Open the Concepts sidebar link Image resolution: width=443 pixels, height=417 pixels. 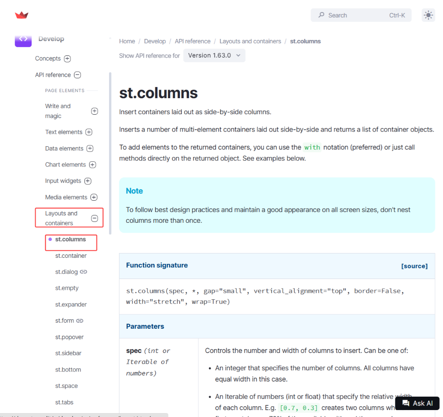pyautogui.click(x=48, y=58)
